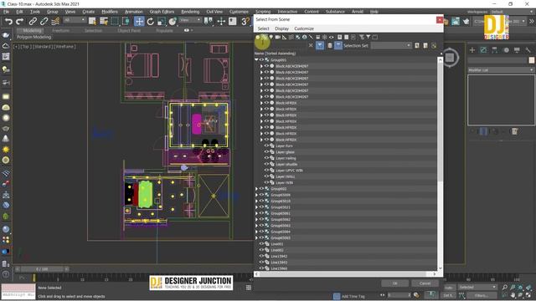Activate the Select and Place tool
This screenshot has height=301, width=536.
tap(173, 22)
